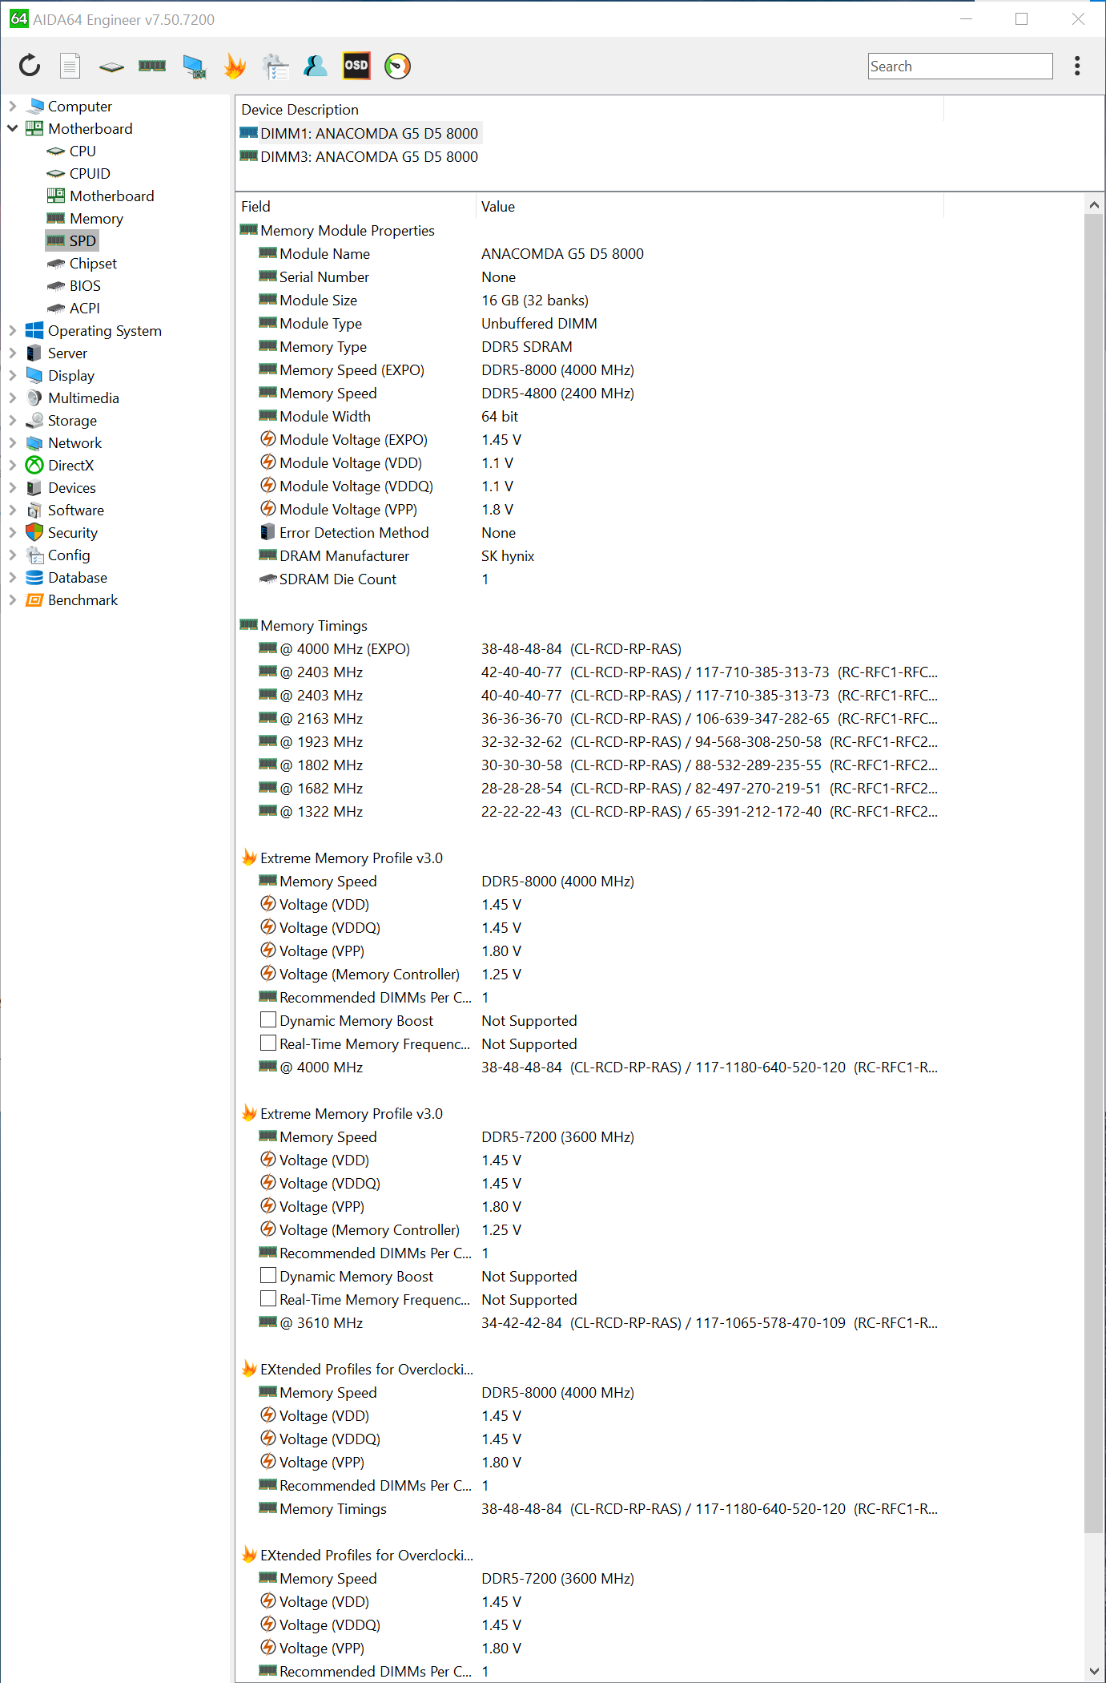
Task: Expand the Operating System node
Action: click(x=12, y=330)
